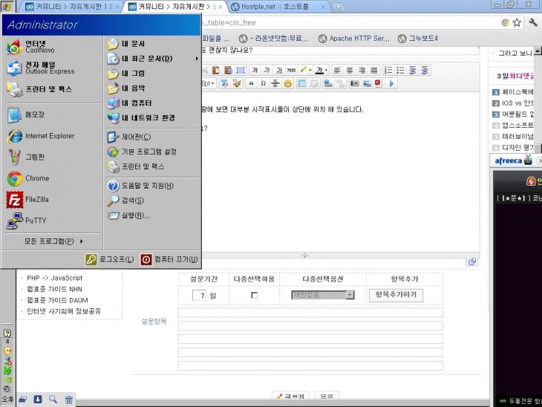Image resolution: width=542 pixels, height=407 pixels.
Task: Open font color dropdown arrow
Action: [326, 71]
